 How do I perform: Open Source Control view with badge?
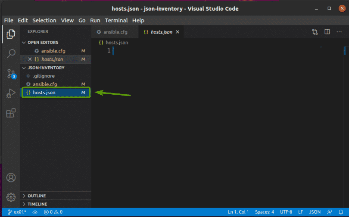coord(11,74)
